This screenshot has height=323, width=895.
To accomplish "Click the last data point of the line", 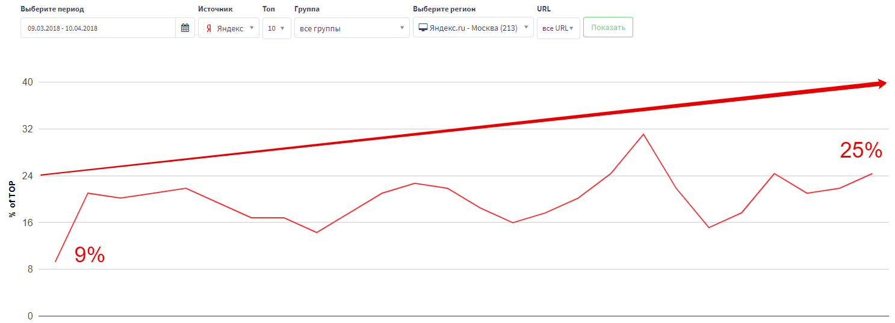I will (872, 174).
